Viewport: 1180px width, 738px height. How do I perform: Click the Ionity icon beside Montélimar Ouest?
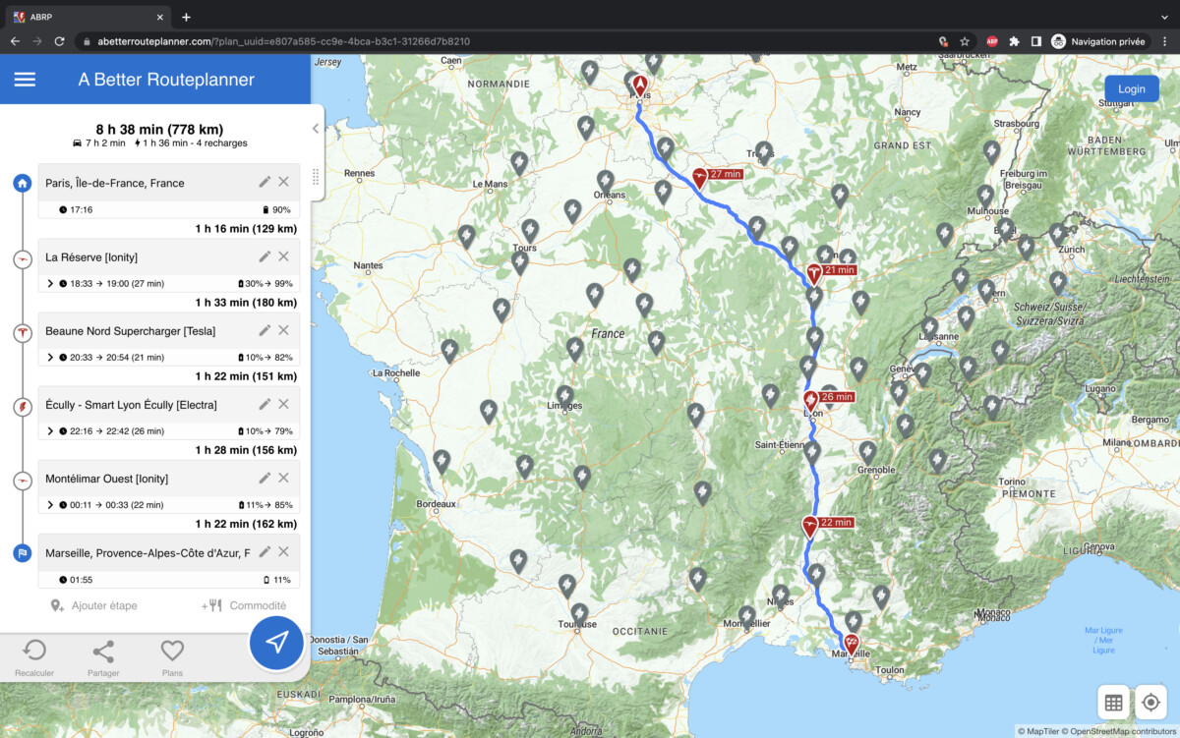22,480
